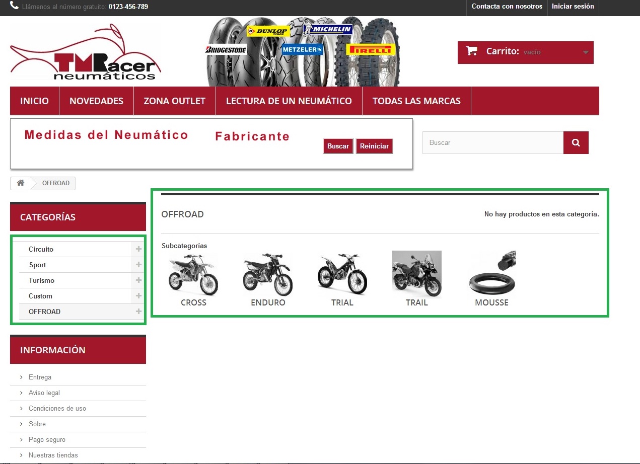Image resolution: width=640 pixels, height=464 pixels.
Task: Open the Pago seguro link
Action: click(x=47, y=439)
